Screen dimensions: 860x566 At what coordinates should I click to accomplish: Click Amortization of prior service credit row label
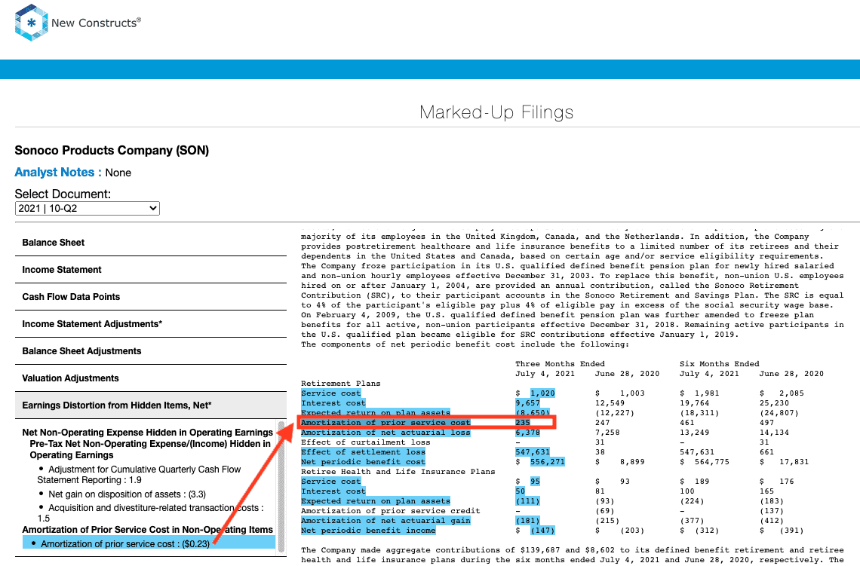point(391,511)
